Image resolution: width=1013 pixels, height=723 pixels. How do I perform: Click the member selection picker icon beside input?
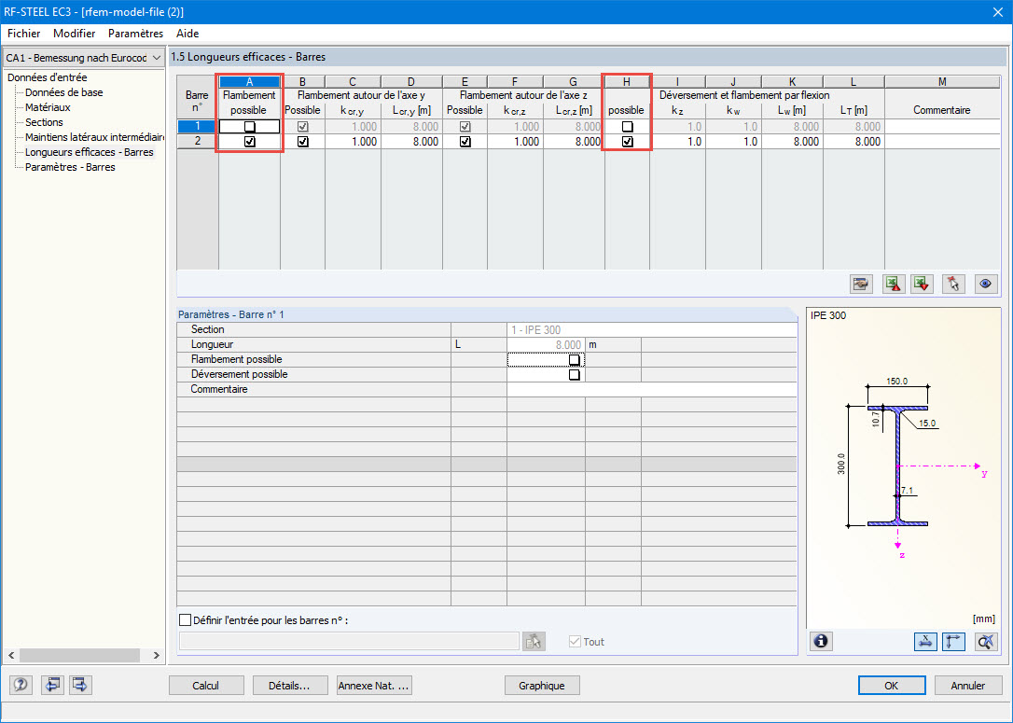pos(534,641)
